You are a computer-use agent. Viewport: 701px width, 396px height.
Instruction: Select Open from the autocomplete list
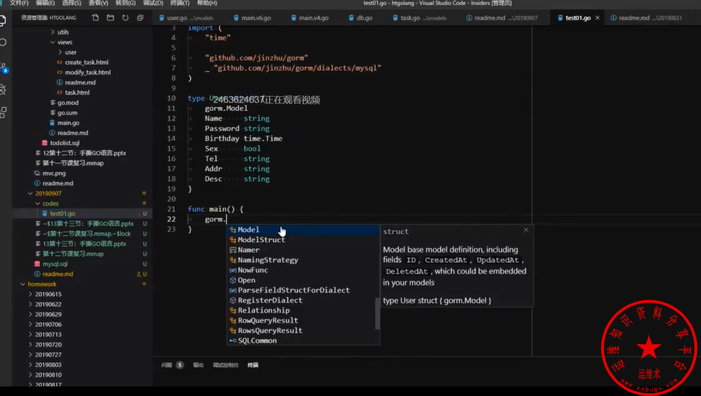[246, 280]
